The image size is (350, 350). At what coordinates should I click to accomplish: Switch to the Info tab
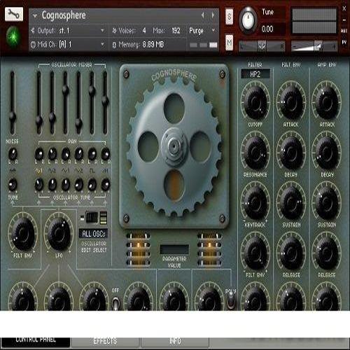click(175, 342)
